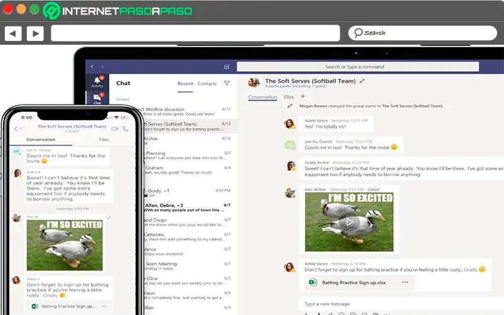This screenshot has height=315, width=504.
Task: Add a tab with the plus icon
Action: [303, 96]
